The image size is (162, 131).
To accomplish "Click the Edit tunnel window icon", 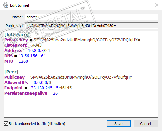I will click(x=6, y=5).
